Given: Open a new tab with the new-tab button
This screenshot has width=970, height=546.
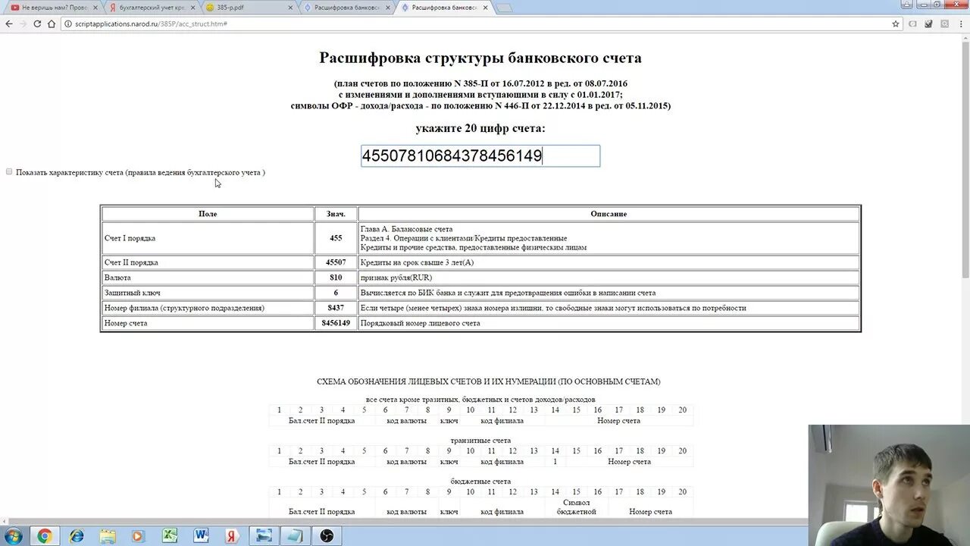Looking at the screenshot, I should tap(503, 8).
